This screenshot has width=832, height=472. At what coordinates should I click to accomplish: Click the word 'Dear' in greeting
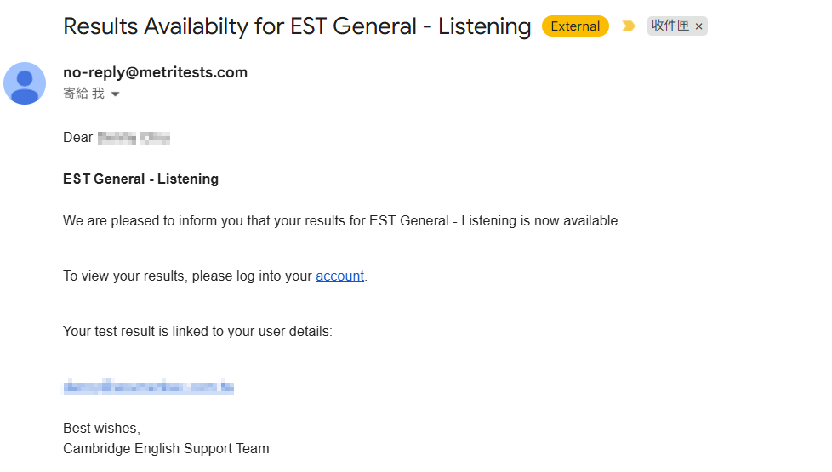(x=78, y=138)
